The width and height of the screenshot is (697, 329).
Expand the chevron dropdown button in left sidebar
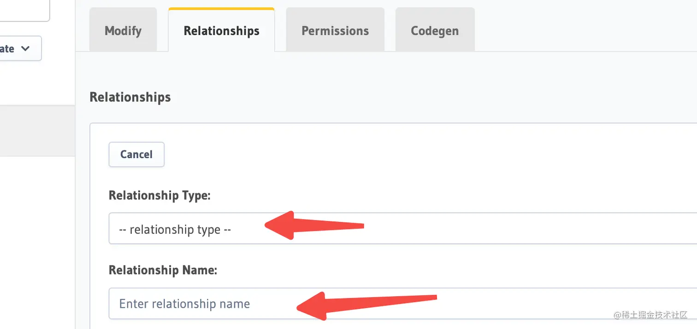point(20,48)
